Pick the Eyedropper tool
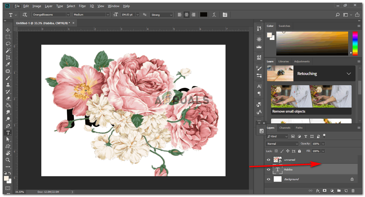This screenshot has height=197, width=365. [x=8, y=64]
